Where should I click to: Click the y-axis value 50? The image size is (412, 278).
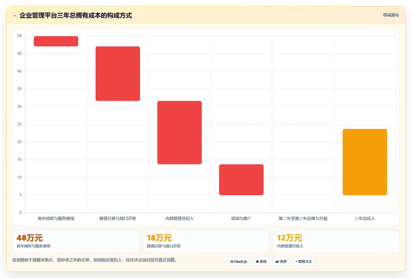click(x=19, y=36)
